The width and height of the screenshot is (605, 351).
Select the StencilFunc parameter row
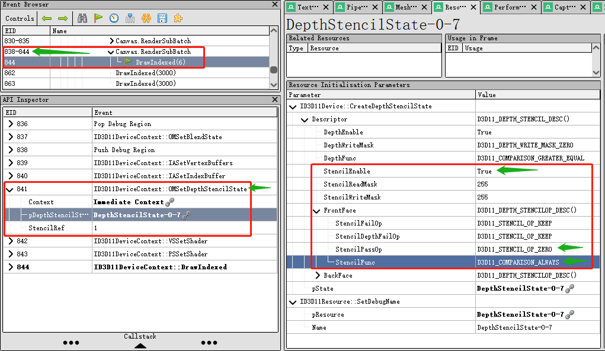click(443, 262)
